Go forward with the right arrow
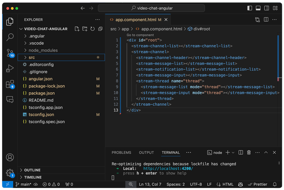This screenshot has width=284, height=190. 91,8
